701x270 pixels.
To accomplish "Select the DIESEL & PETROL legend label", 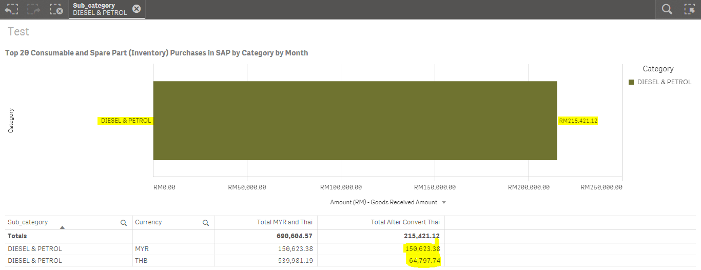I will click(x=664, y=82).
